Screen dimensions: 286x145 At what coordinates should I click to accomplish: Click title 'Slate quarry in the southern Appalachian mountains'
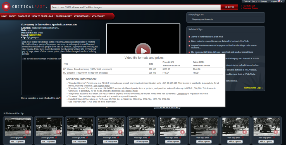(49, 25)
